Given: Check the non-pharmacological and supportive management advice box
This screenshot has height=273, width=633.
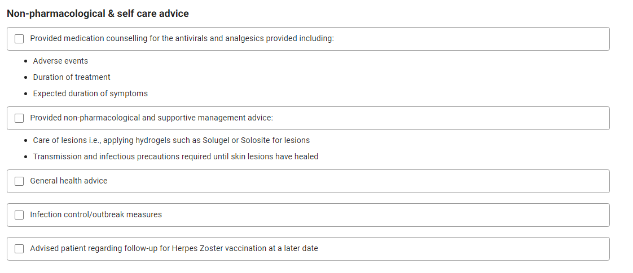Looking at the screenshot, I should point(19,118).
